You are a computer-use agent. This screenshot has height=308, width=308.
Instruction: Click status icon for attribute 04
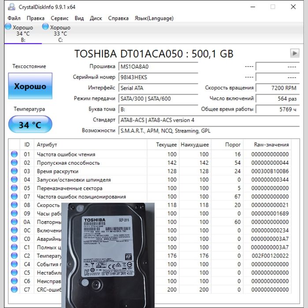(14, 179)
